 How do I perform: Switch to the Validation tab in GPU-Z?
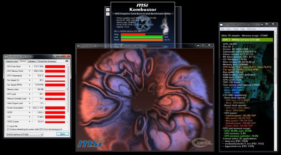tap(32, 61)
